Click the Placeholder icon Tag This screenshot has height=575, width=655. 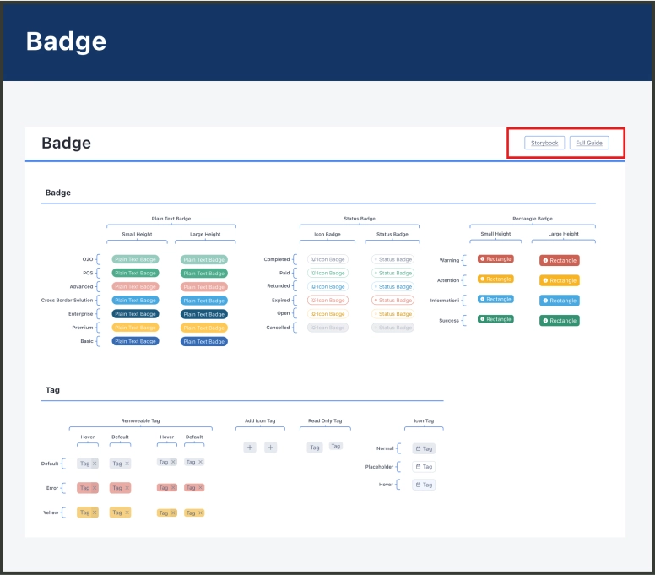click(424, 467)
